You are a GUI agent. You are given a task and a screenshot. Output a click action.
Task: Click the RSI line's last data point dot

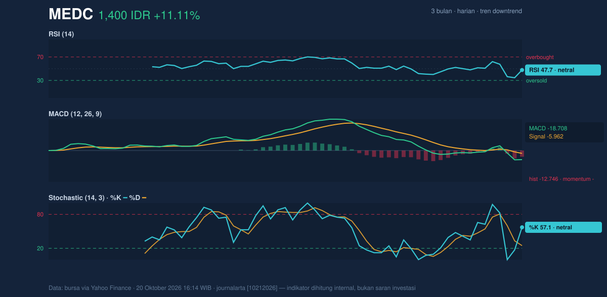(522, 70)
